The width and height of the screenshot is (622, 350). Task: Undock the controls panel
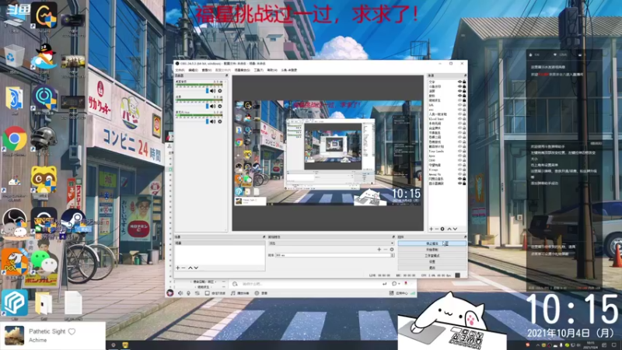point(465,237)
